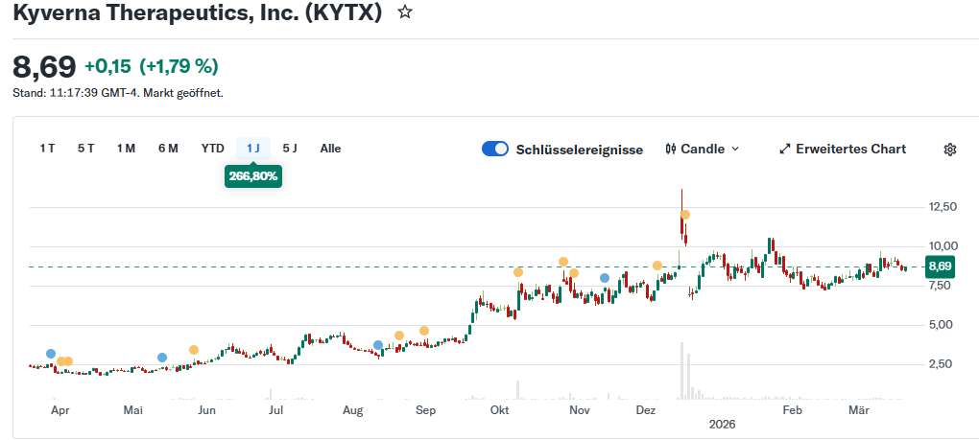Toggle the Schlüsselereignisse switch off
Viewport: 979px width, 440px height.
[495, 149]
